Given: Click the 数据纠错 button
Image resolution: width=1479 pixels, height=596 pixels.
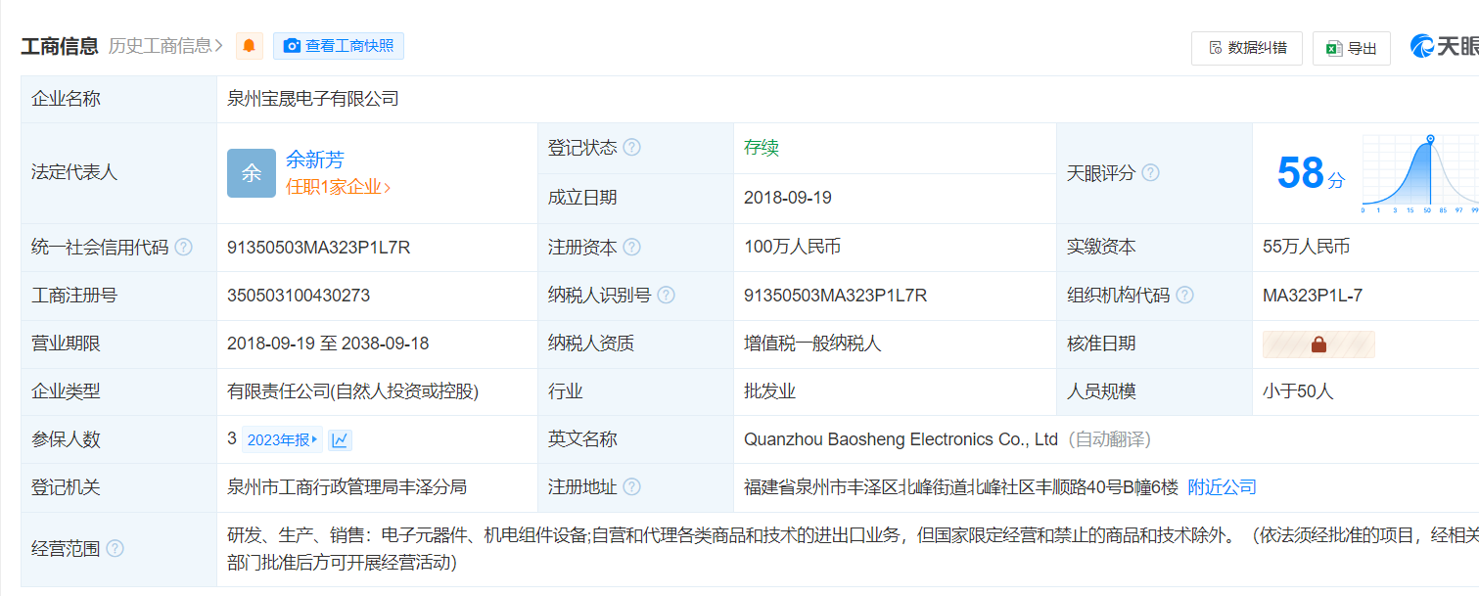Looking at the screenshot, I should click(1246, 48).
